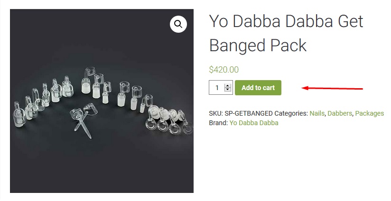The image size is (391, 201).
Task: Click the "SKU:" label
Action: [x=216, y=113]
